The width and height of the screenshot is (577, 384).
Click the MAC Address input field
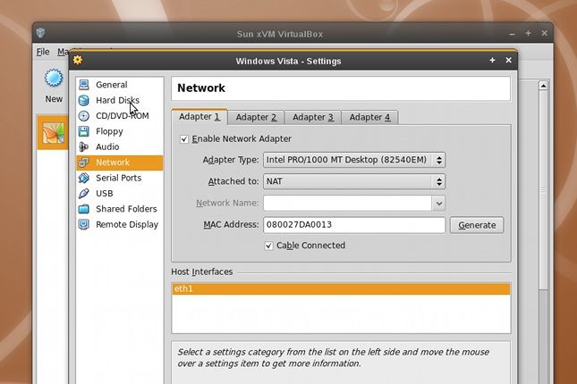click(x=354, y=225)
